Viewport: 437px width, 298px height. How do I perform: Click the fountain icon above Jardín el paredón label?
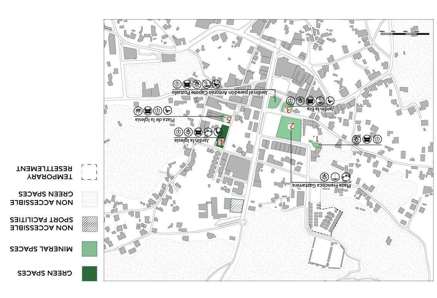[x=206, y=84]
